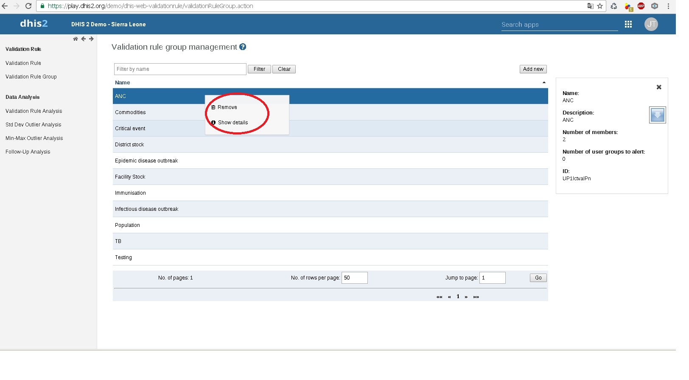Click the right arrow icon in the sidebar

(x=91, y=39)
